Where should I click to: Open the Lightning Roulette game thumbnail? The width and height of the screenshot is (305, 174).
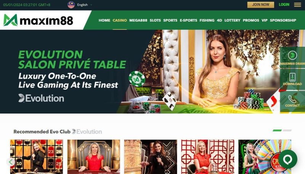[x=36, y=157]
